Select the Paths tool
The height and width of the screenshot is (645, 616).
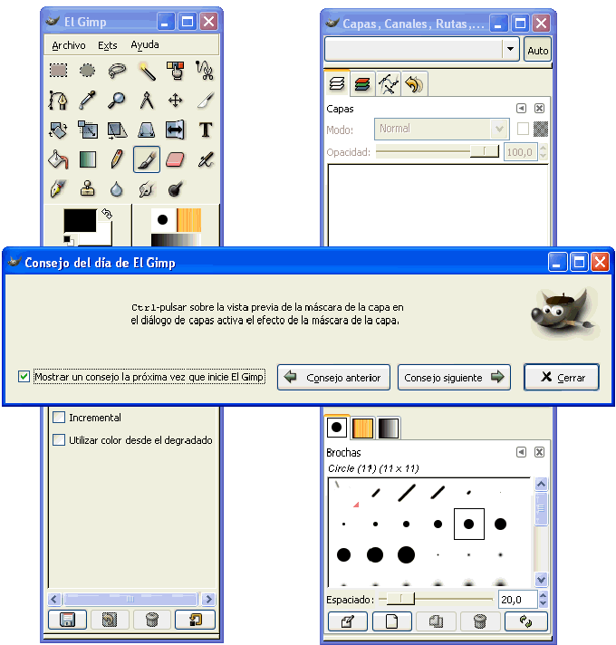tap(58, 101)
